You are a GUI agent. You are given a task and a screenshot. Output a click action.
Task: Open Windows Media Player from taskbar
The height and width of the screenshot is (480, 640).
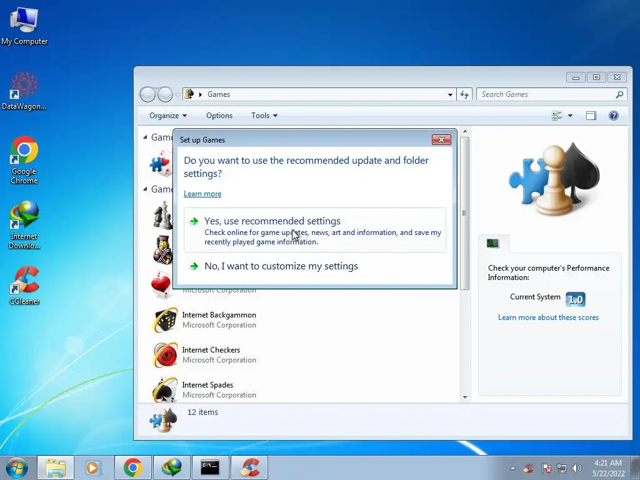(94, 467)
